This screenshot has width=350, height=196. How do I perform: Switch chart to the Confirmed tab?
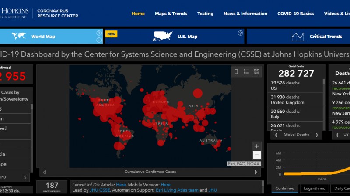click(x=285, y=189)
